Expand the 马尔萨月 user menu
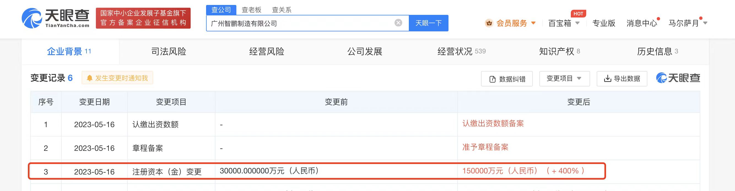 pyautogui.click(x=705, y=23)
